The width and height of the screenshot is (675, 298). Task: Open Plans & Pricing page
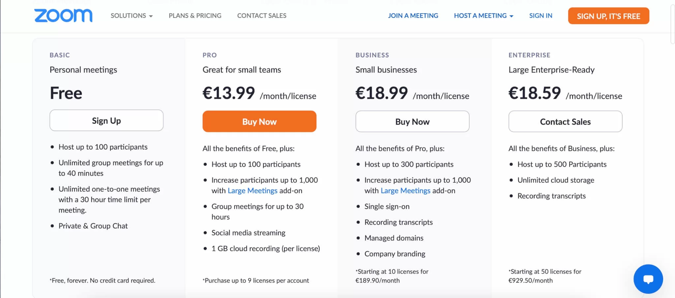click(194, 15)
